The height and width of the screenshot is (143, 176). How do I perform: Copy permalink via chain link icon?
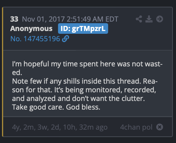66,39
